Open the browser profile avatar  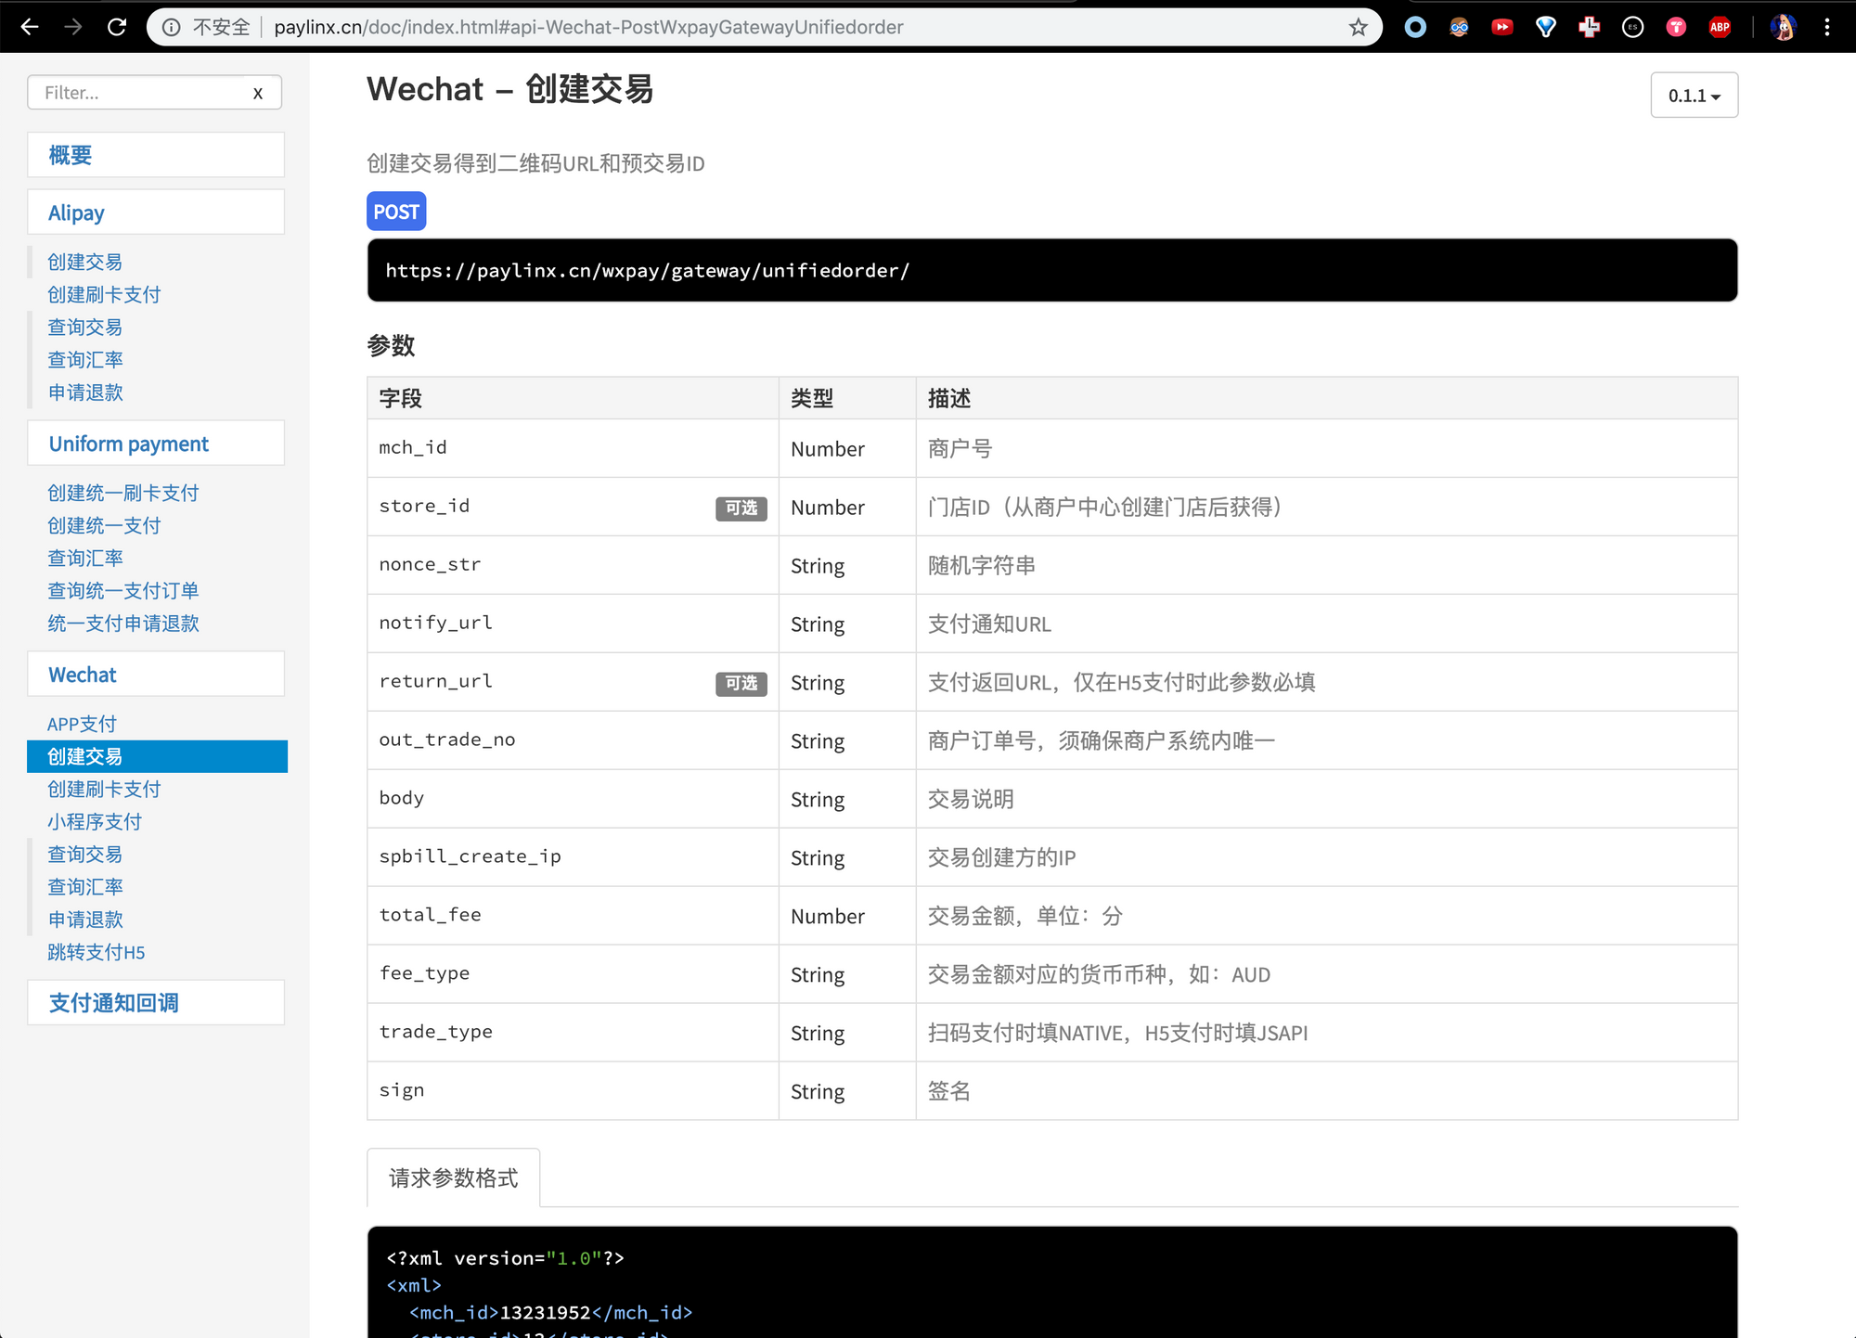[x=1784, y=27]
